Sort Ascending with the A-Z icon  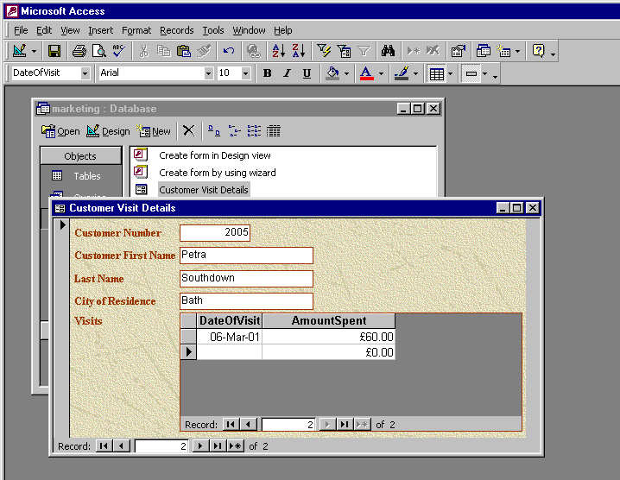coord(278,51)
